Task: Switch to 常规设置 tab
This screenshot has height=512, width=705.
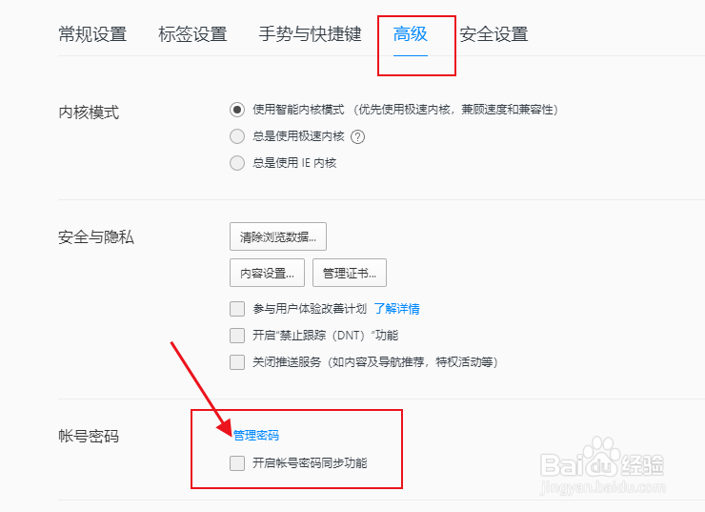Action: [92, 34]
